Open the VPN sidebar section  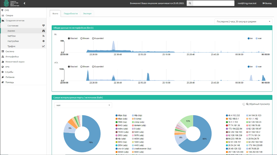tap(7, 67)
